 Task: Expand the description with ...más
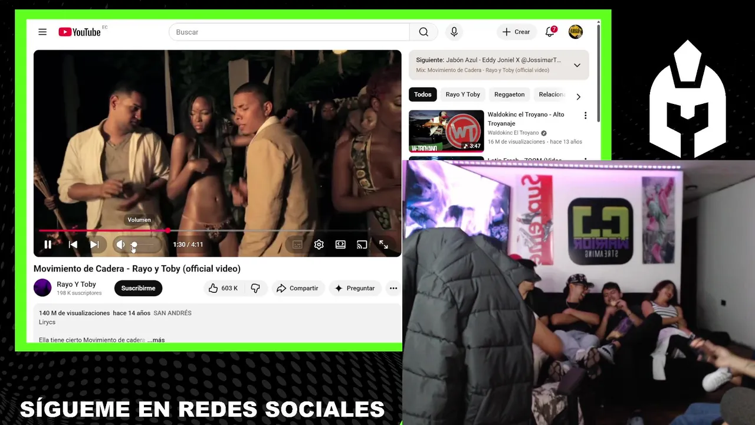click(x=156, y=340)
